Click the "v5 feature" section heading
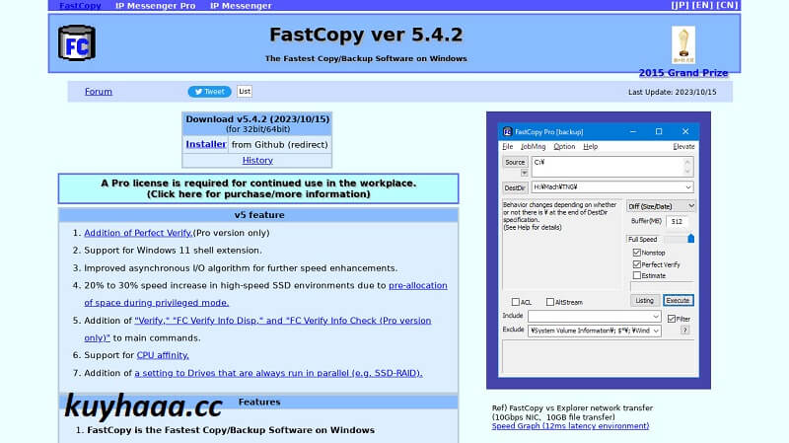 [x=258, y=215]
